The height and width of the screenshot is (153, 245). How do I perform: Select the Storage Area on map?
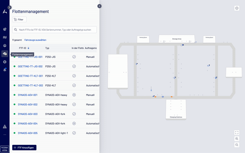[177, 39]
